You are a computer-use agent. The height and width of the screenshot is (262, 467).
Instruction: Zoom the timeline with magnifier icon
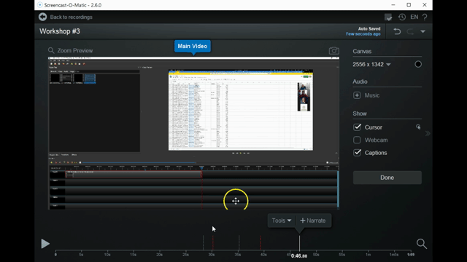(x=422, y=244)
